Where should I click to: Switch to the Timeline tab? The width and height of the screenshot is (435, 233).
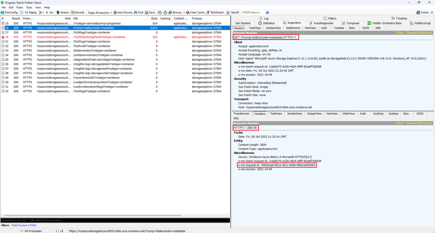[x=399, y=18]
